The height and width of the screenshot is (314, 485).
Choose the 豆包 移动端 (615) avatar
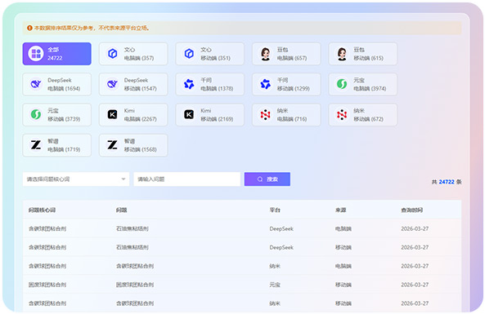342,54
